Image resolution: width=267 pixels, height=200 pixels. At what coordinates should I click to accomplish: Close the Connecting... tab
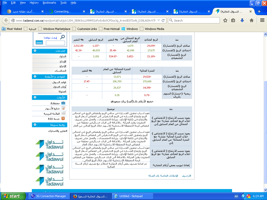[x=84, y=11]
